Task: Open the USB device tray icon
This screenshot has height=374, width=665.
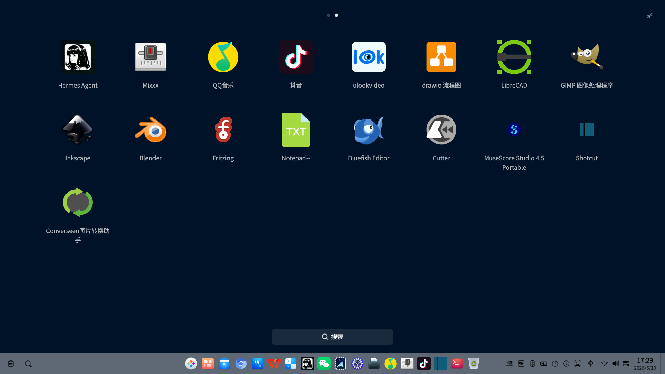Action: (x=591, y=364)
